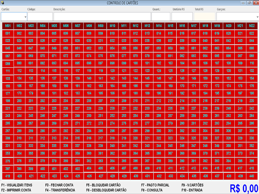
Task: Open the Cartão dropdown arrow
Action: (26, 17)
